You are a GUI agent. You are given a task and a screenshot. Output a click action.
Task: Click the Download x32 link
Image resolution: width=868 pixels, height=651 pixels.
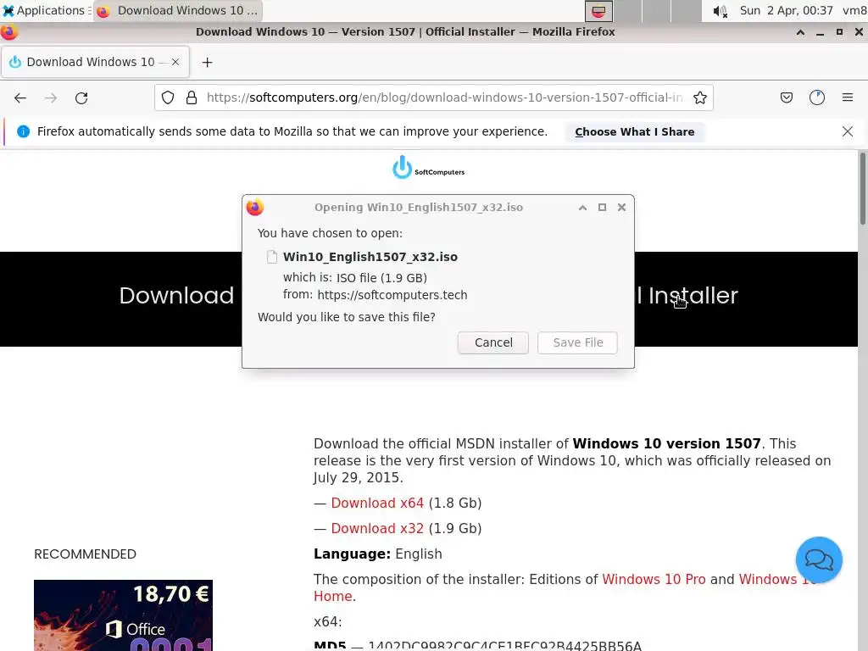[x=377, y=529]
